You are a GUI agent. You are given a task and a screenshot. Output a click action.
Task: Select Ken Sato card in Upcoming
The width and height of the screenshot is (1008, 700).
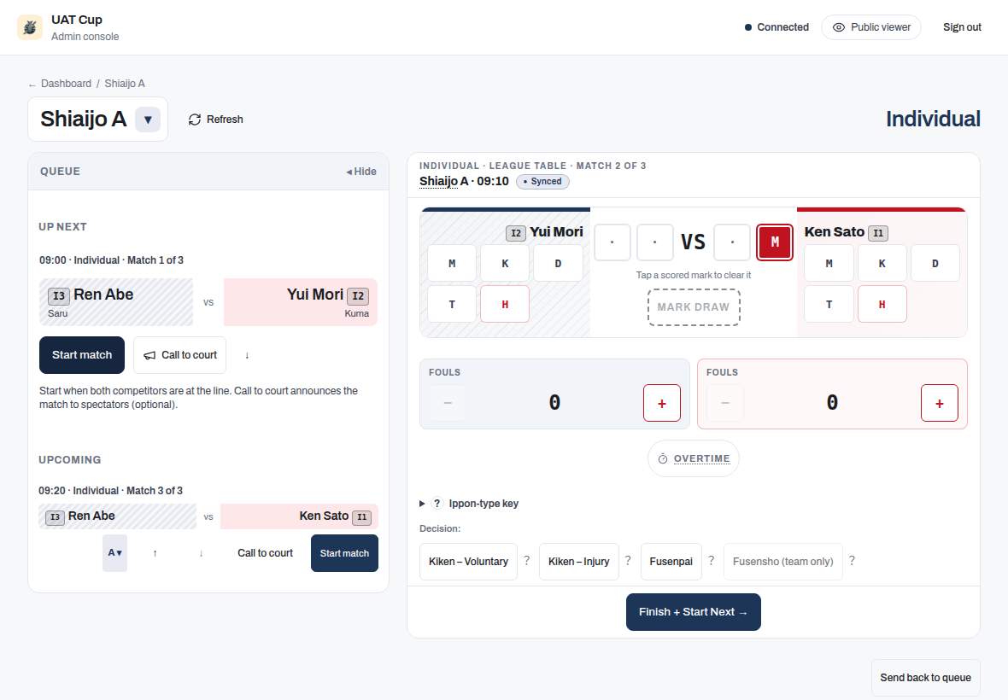[x=299, y=516]
